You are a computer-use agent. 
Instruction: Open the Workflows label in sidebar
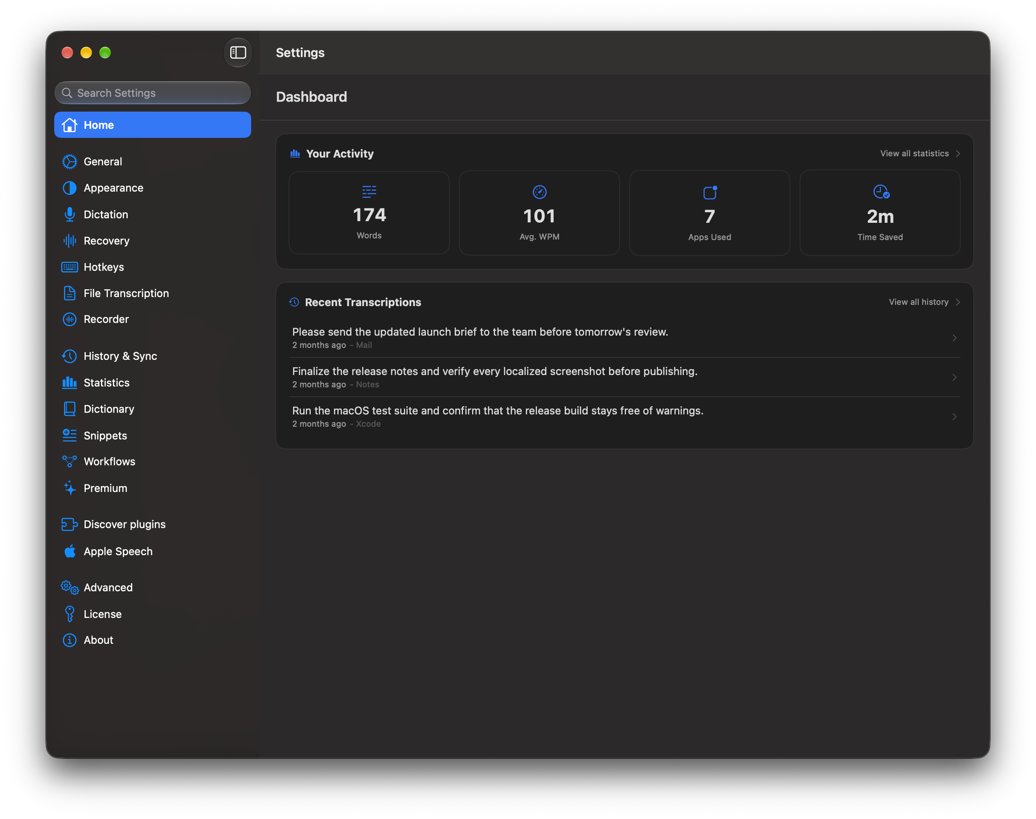[x=109, y=461]
